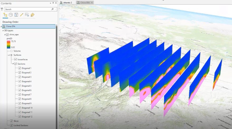Image resolution: width=232 pixels, height=129 pixels.
Task: Uncheck the Diagonal 12 checkbox
Action: 20,116
